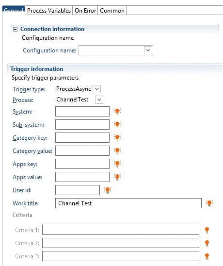223x266 pixels.
Task: Click the lightbulb icon next to System field
Action: point(117,112)
